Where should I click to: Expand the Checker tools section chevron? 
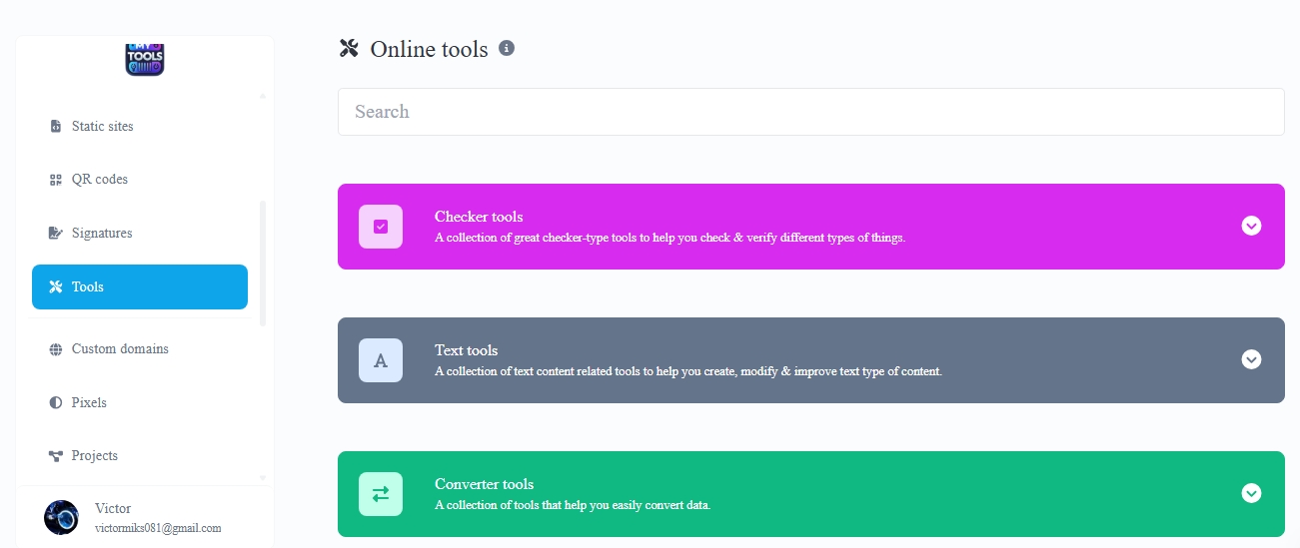(x=1251, y=226)
